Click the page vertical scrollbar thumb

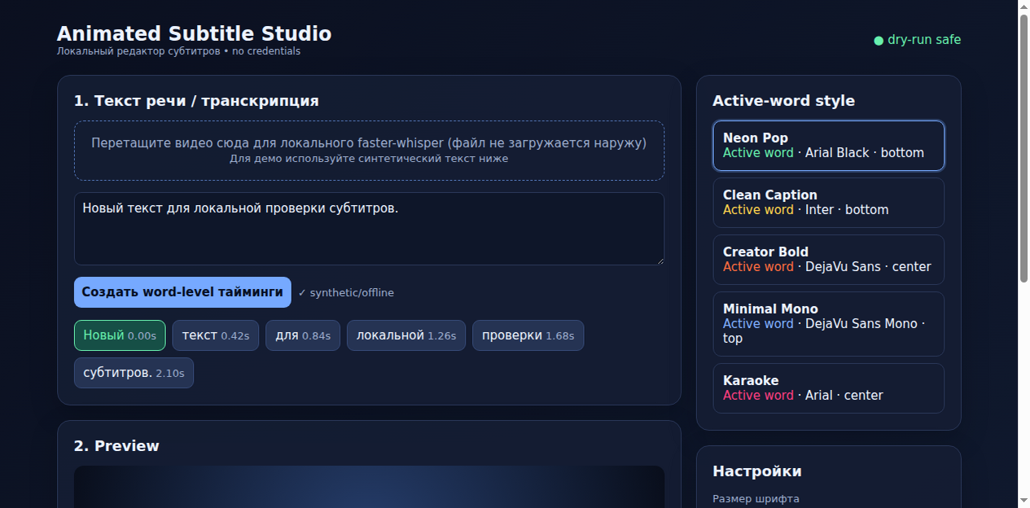[1024, 148]
